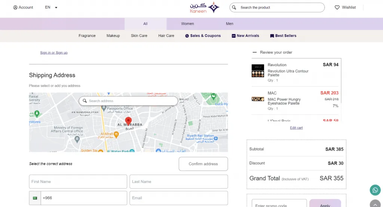383x207 pixels.
Task: Click Al-Afrah restaurant marker on map
Action: (116, 134)
